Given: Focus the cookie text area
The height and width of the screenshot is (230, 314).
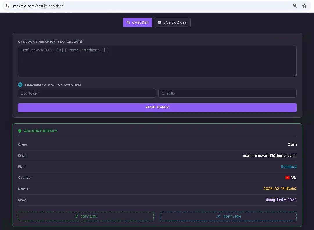Looking at the screenshot, I should (157, 61).
